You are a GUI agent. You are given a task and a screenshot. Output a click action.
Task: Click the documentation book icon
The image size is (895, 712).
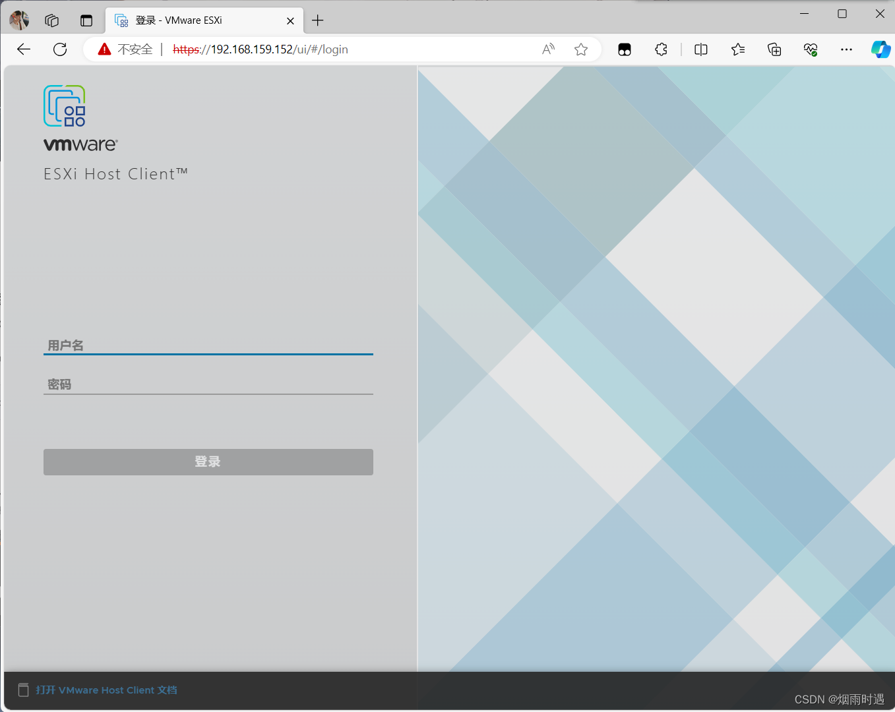pyautogui.click(x=23, y=690)
